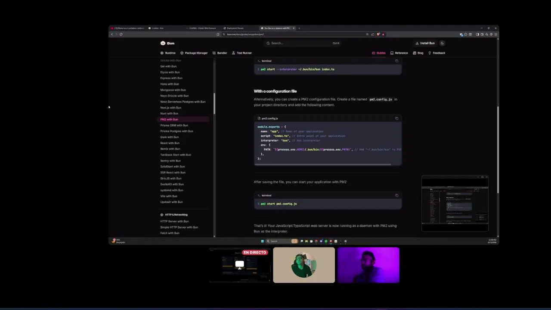Select the purple-lit participant video thumbnail
Screen dimensions: 551x310
(368, 265)
